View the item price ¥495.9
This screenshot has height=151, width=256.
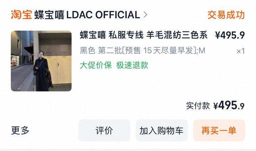click(x=230, y=35)
